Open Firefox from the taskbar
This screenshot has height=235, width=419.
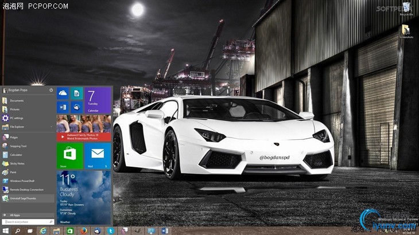click(x=83, y=230)
